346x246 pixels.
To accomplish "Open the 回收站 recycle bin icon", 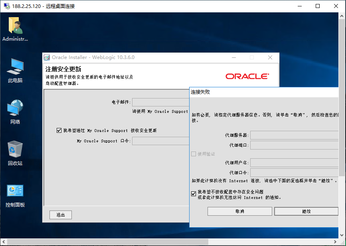I will coord(15,153).
